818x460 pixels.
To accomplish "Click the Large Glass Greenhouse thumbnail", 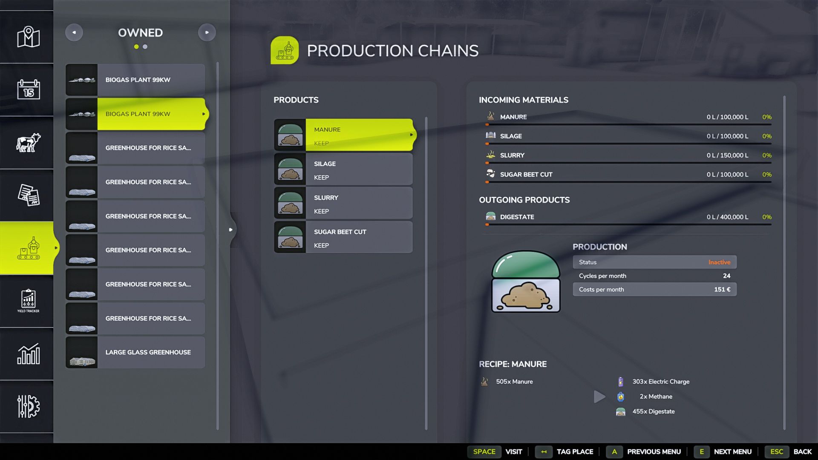I will pos(82,352).
